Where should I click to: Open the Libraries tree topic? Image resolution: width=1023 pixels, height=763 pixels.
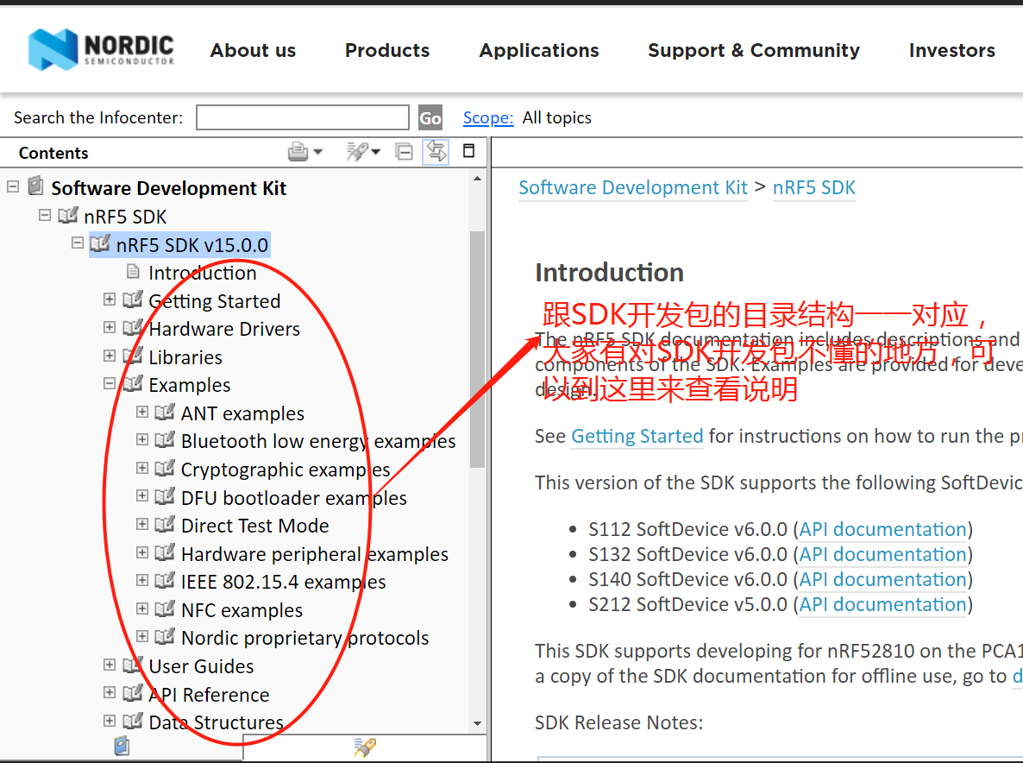(x=185, y=357)
